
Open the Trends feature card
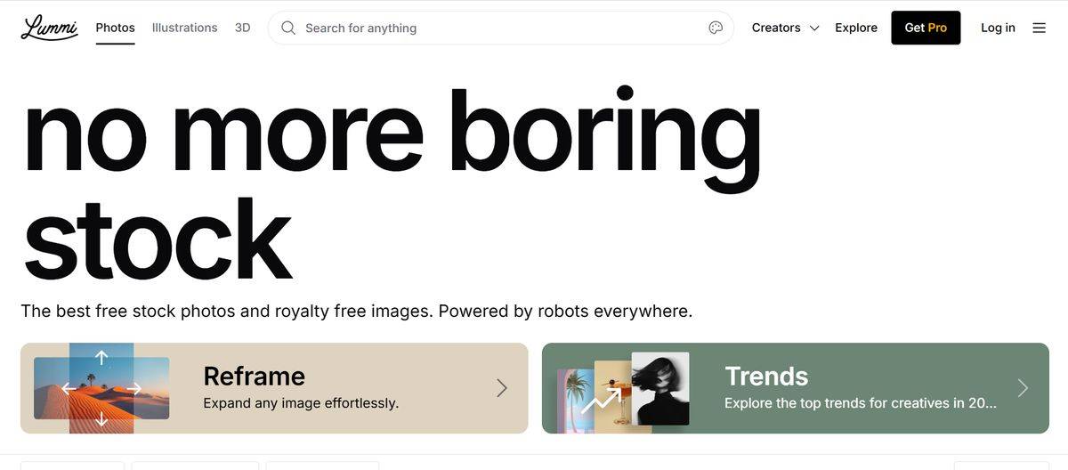(796, 388)
